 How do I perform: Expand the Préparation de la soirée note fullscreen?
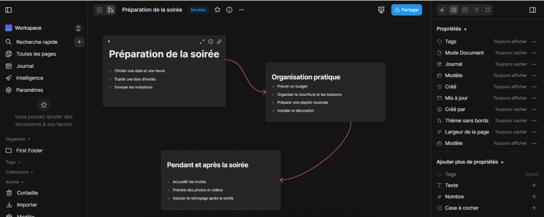click(202, 41)
